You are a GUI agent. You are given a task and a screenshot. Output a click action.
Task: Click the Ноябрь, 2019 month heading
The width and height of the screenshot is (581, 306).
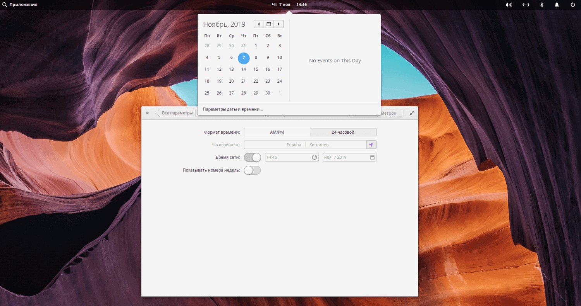click(x=224, y=24)
